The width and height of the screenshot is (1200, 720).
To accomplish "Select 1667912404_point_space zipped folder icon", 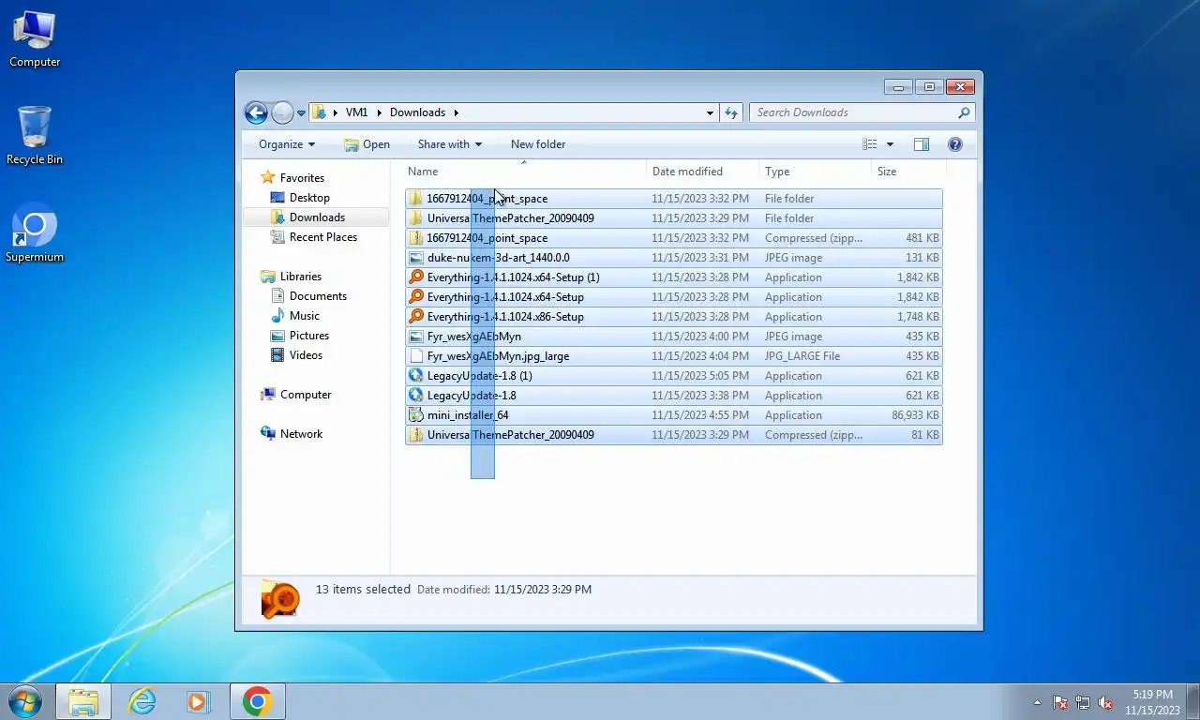I will click(x=416, y=238).
